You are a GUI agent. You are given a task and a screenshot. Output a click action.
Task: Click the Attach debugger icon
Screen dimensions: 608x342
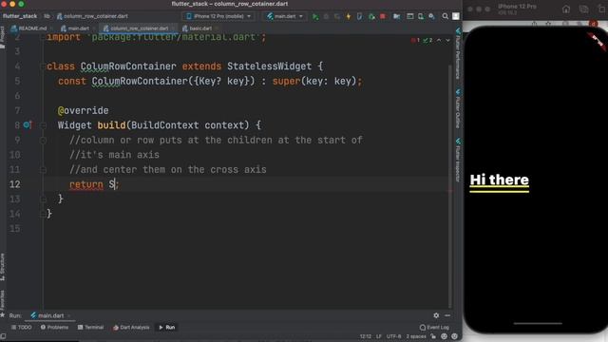(x=371, y=16)
